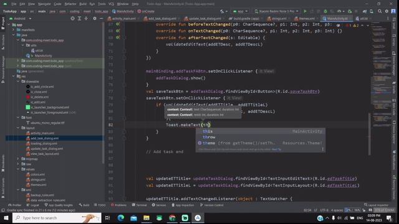Open Mail app from taskbar

133,218
